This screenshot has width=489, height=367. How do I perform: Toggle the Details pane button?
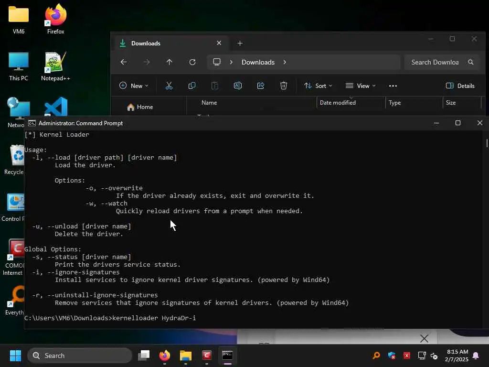460,86
